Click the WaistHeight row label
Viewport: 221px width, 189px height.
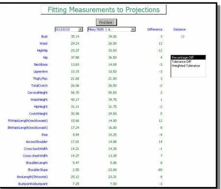click(x=39, y=99)
